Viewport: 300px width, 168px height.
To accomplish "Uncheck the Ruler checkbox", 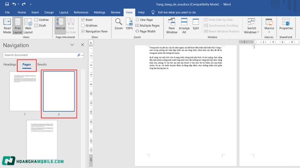I will (x=83, y=19).
